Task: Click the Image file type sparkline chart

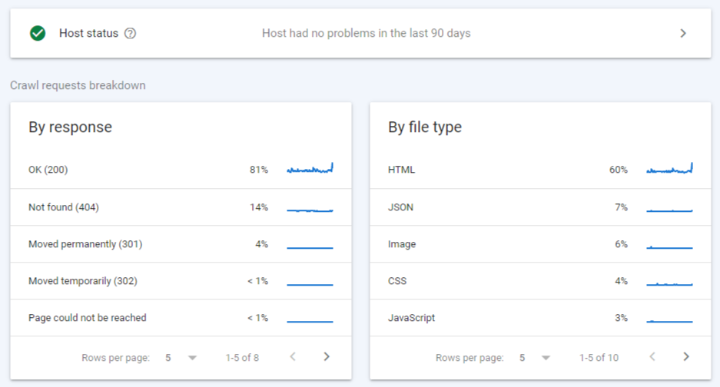Action: click(669, 246)
